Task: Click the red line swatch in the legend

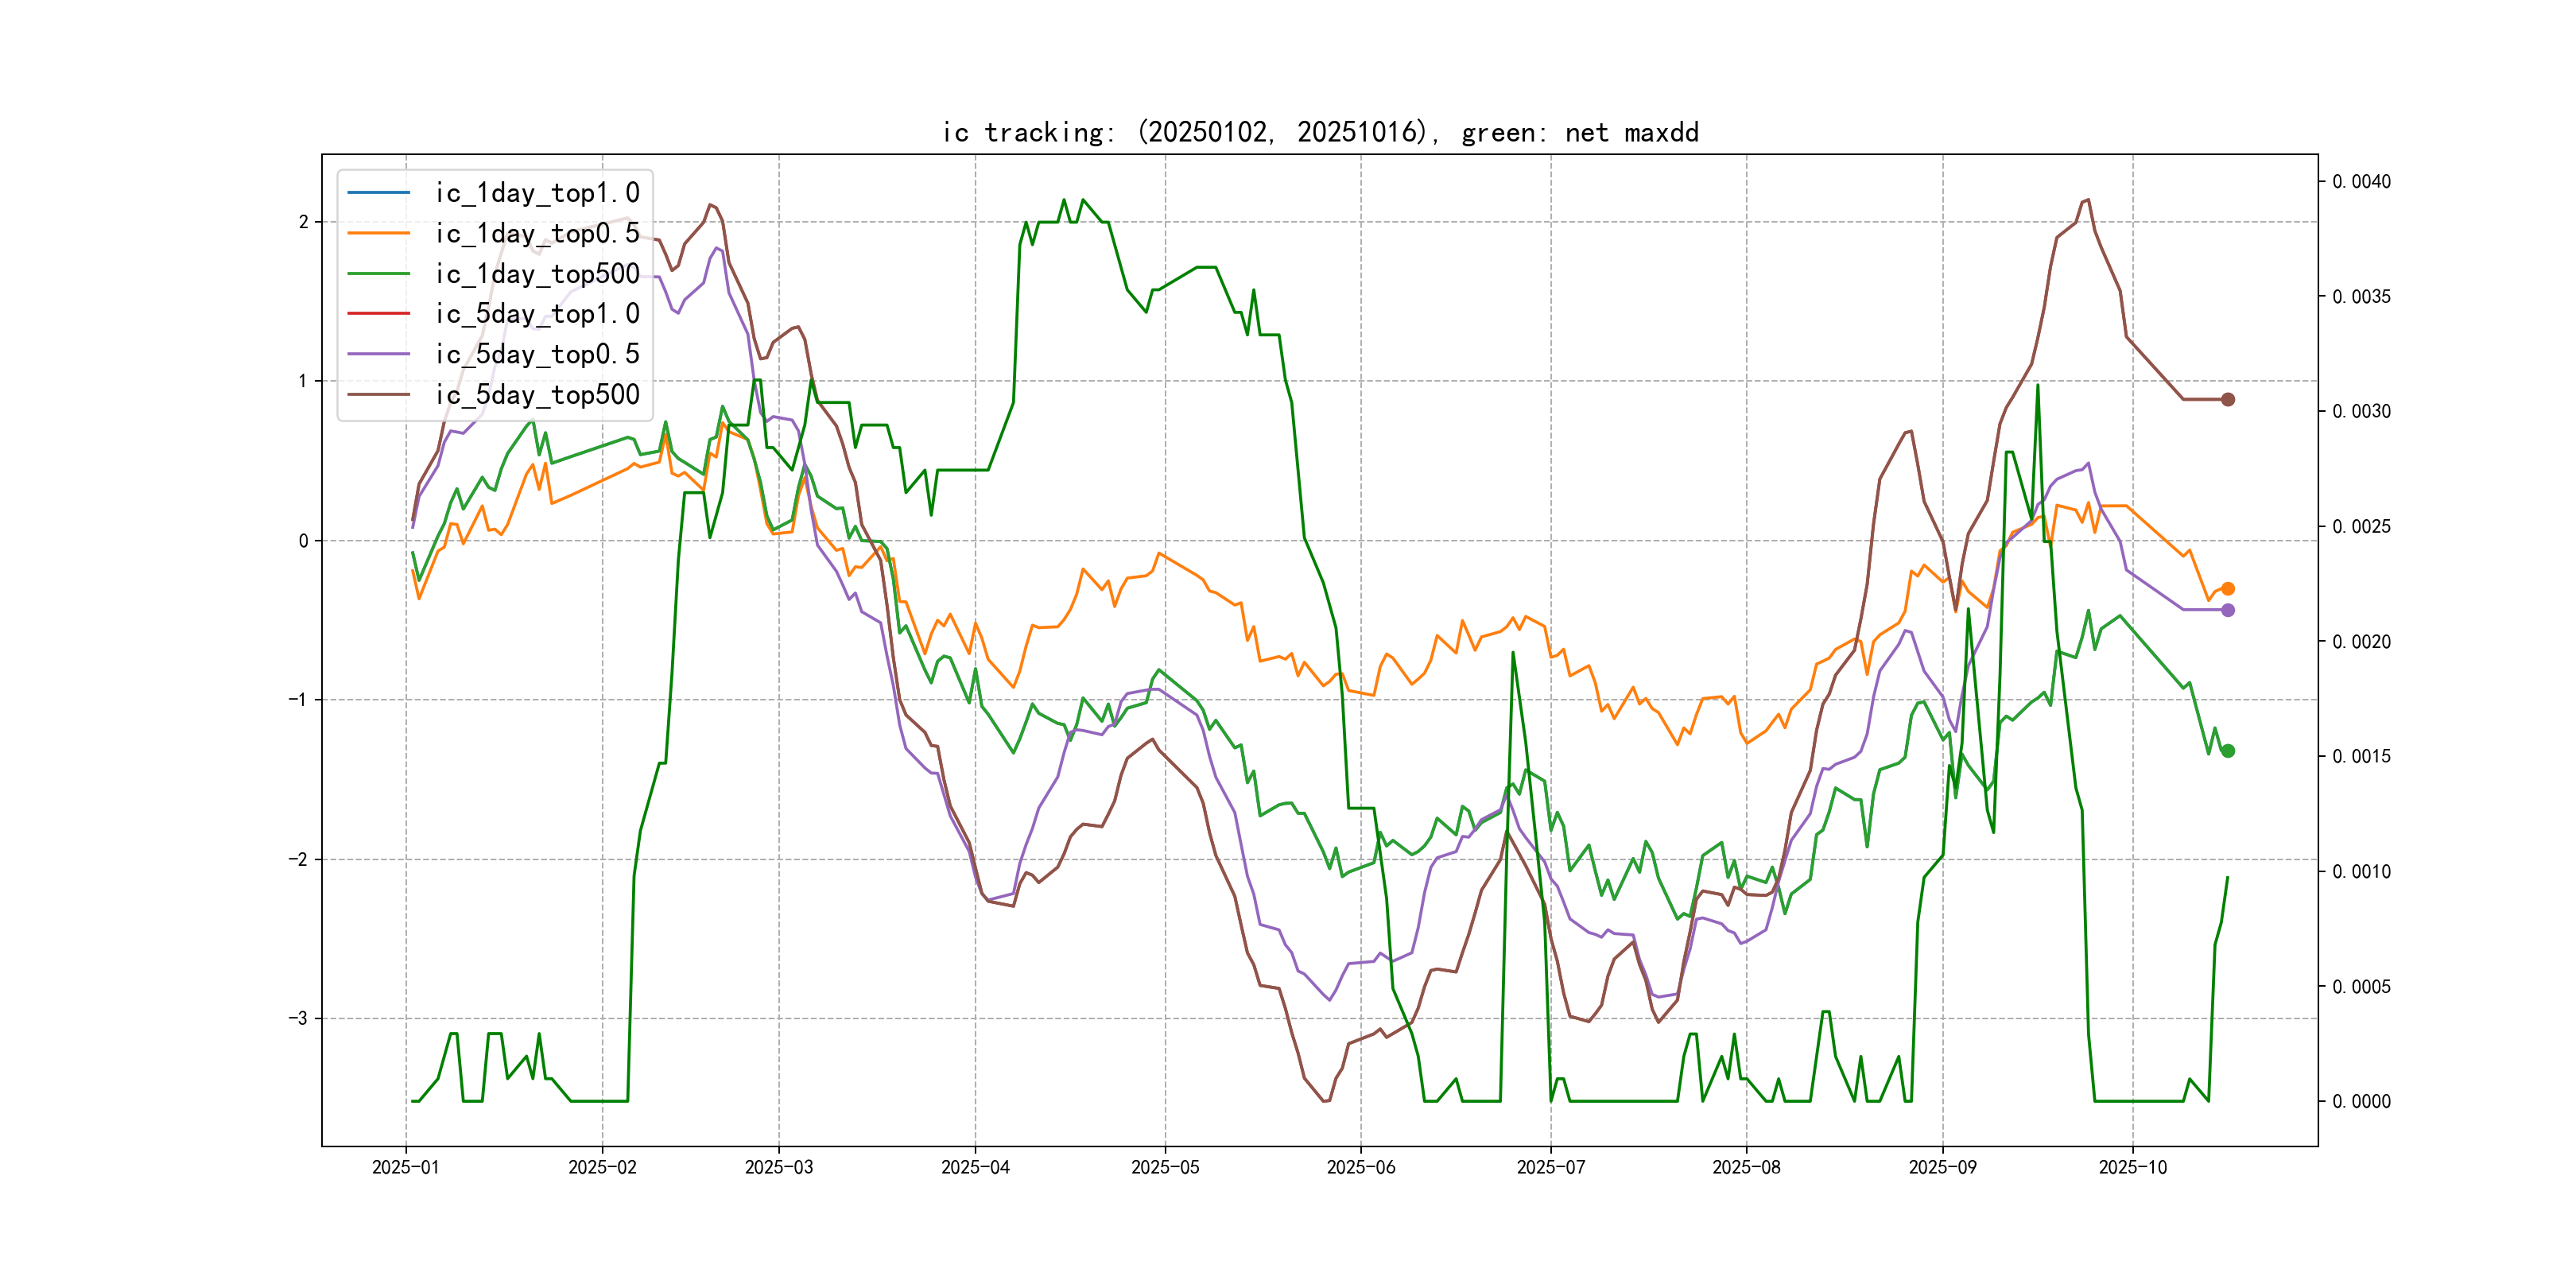Action: pos(378,313)
